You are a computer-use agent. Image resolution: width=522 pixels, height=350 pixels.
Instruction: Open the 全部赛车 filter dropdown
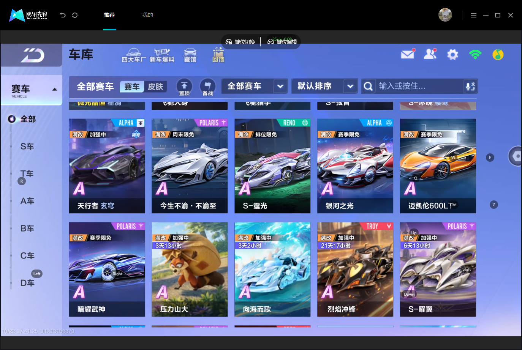(x=254, y=86)
